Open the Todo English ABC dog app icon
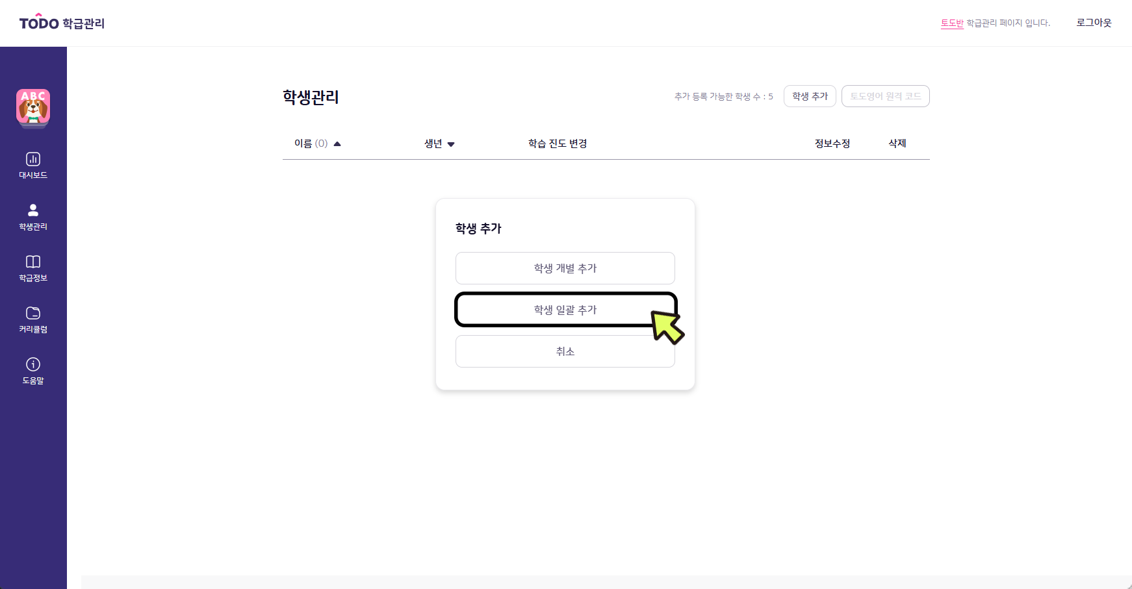Viewport: 1132px width, 589px height. 33,108
